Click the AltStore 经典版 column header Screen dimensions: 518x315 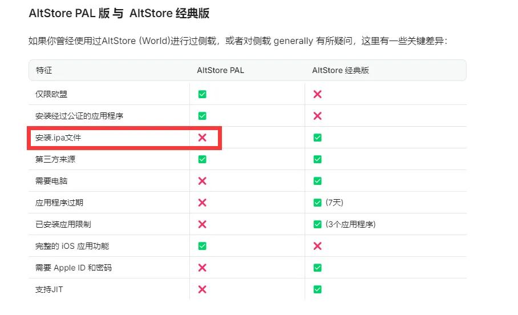pos(341,70)
